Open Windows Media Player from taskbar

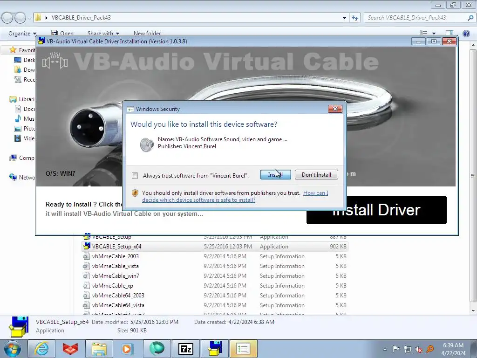[x=128, y=349]
